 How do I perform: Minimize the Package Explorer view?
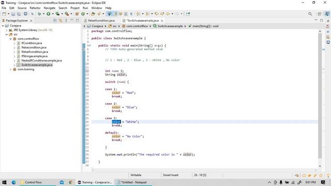click(72, 20)
